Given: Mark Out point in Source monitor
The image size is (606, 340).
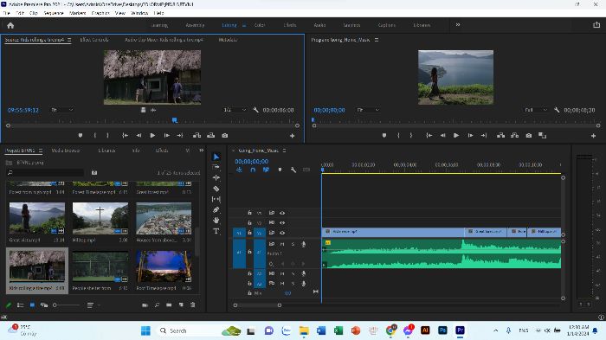Looking at the screenshot, I should [108, 136].
